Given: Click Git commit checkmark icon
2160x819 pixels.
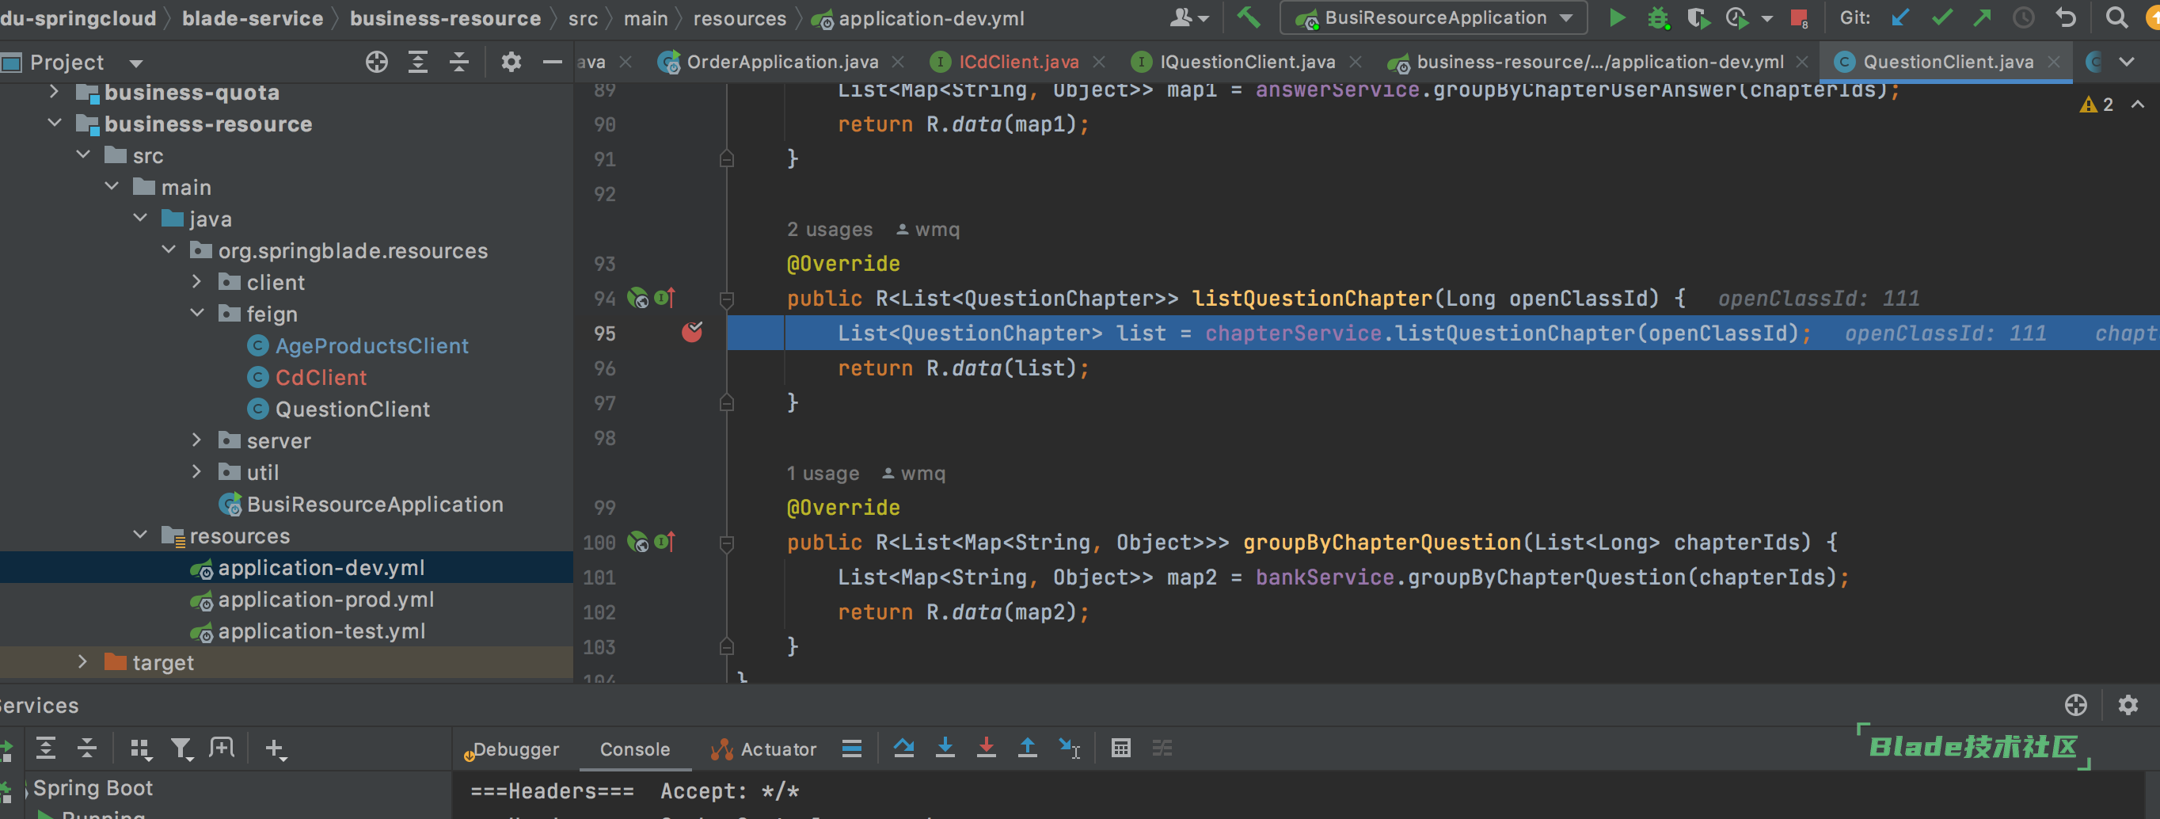Looking at the screenshot, I should pos(1941,17).
